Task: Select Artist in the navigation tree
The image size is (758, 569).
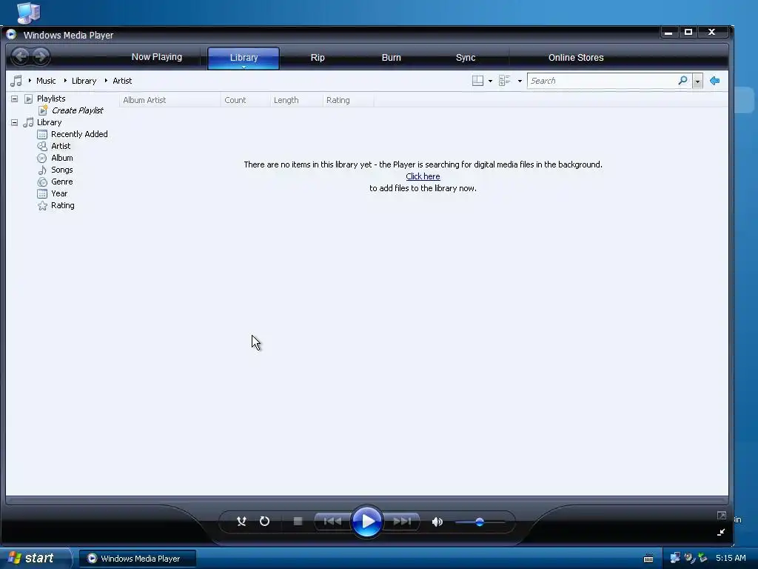Action: point(61,146)
